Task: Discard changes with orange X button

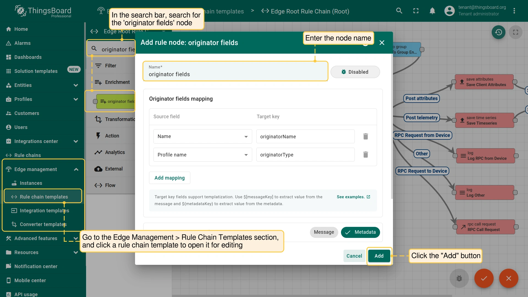Action: click(x=509, y=278)
